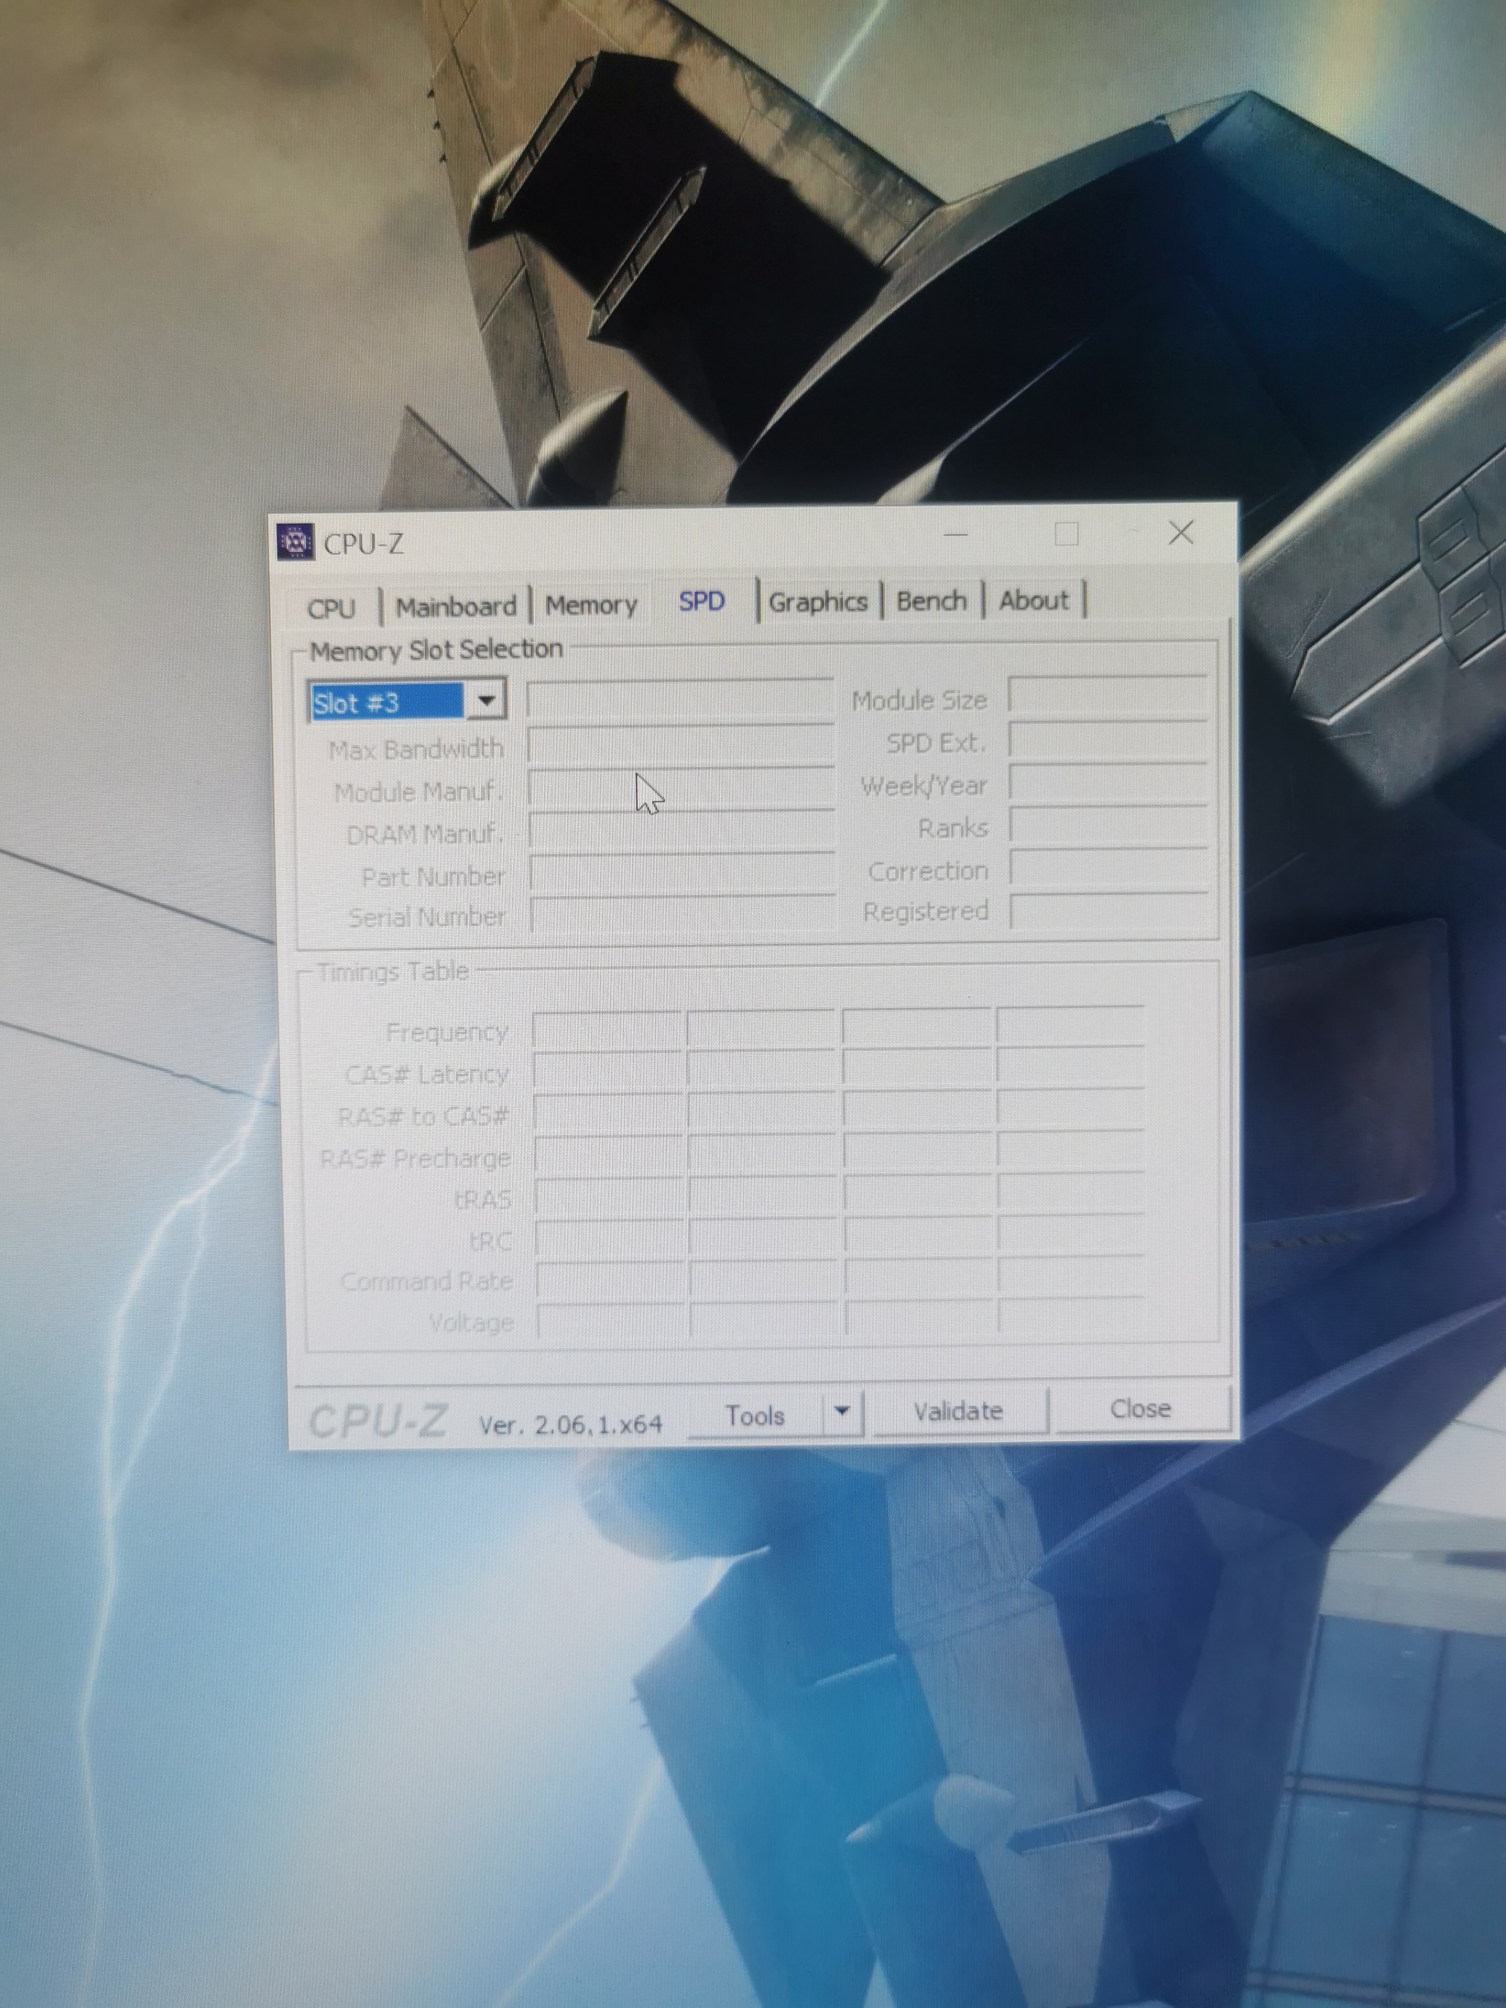Go to the About tab
1506x2008 pixels.
[x=1033, y=600]
